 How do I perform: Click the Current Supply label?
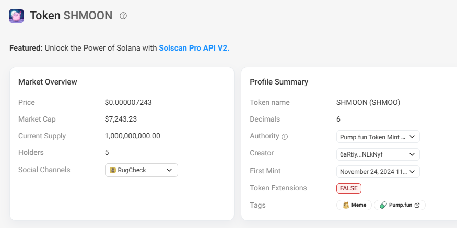point(42,136)
